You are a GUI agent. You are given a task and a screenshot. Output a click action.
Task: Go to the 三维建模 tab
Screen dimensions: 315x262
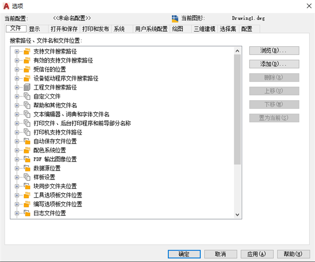(x=204, y=29)
